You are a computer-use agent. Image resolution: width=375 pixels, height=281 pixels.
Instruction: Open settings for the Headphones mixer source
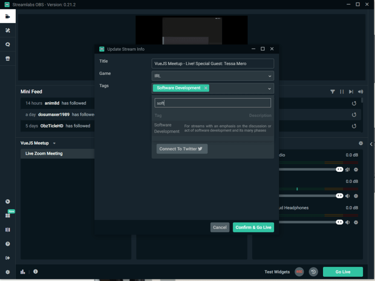pyautogui.click(x=356, y=222)
